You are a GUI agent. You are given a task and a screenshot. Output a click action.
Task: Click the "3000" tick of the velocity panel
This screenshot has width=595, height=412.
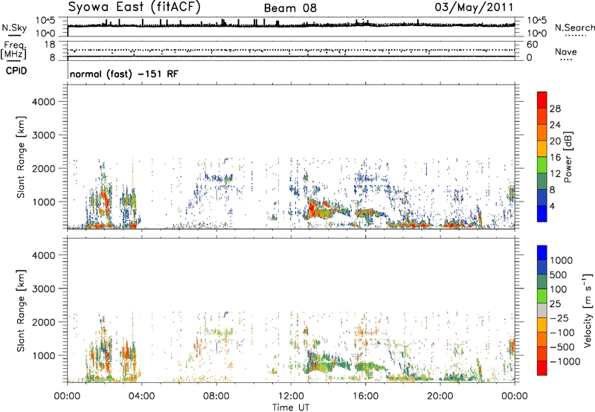tap(43, 289)
